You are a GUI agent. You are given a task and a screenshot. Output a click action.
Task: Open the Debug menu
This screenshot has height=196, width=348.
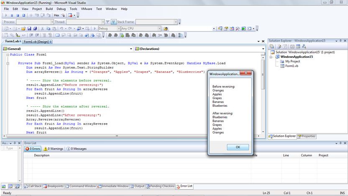(61, 9)
